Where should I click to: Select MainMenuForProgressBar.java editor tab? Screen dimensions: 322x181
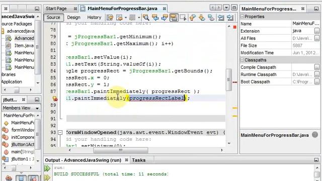click(122, 9)
